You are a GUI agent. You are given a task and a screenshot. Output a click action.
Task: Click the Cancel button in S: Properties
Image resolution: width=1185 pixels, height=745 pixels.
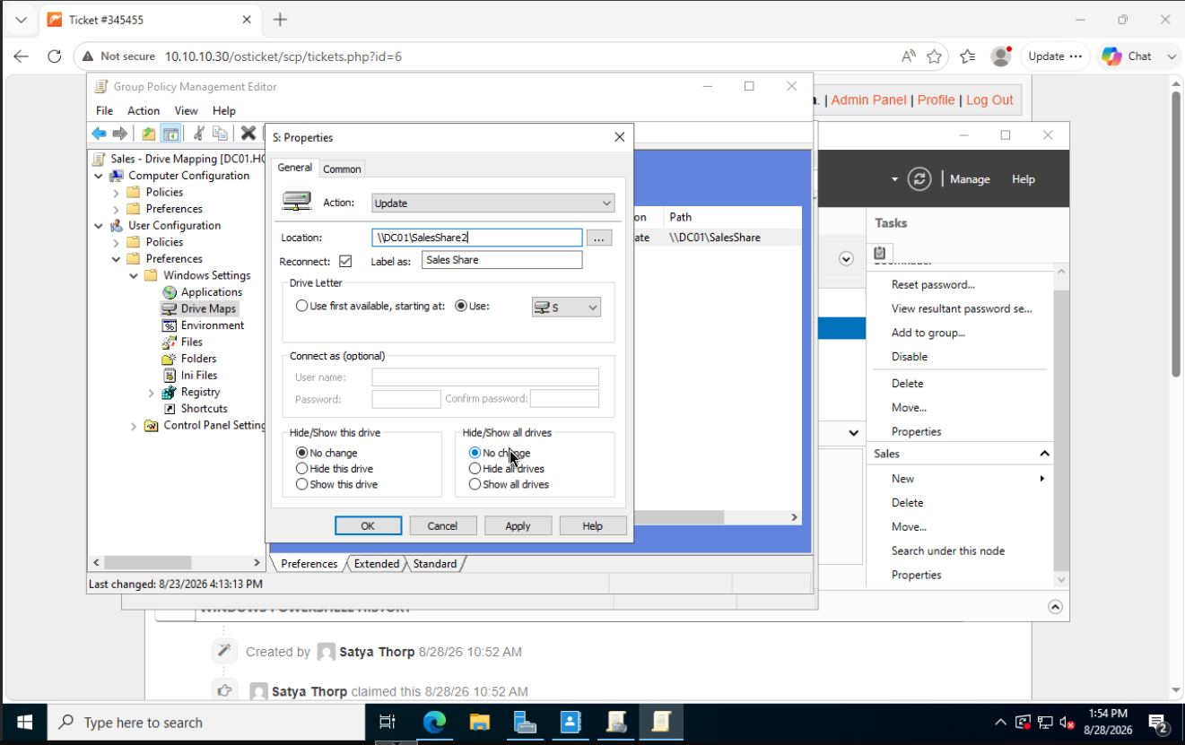pos(442,526)
